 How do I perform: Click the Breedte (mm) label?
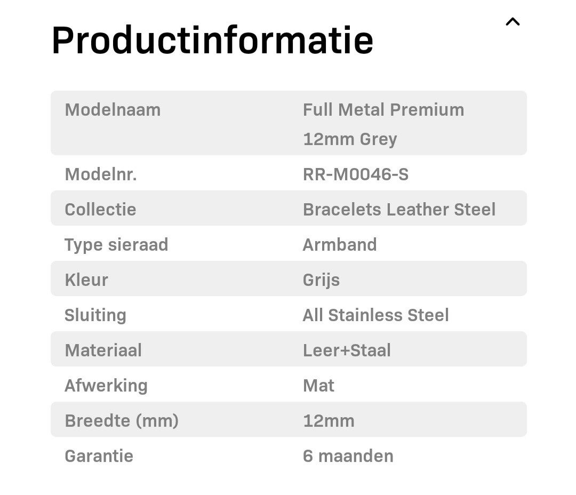coord(122,421)
